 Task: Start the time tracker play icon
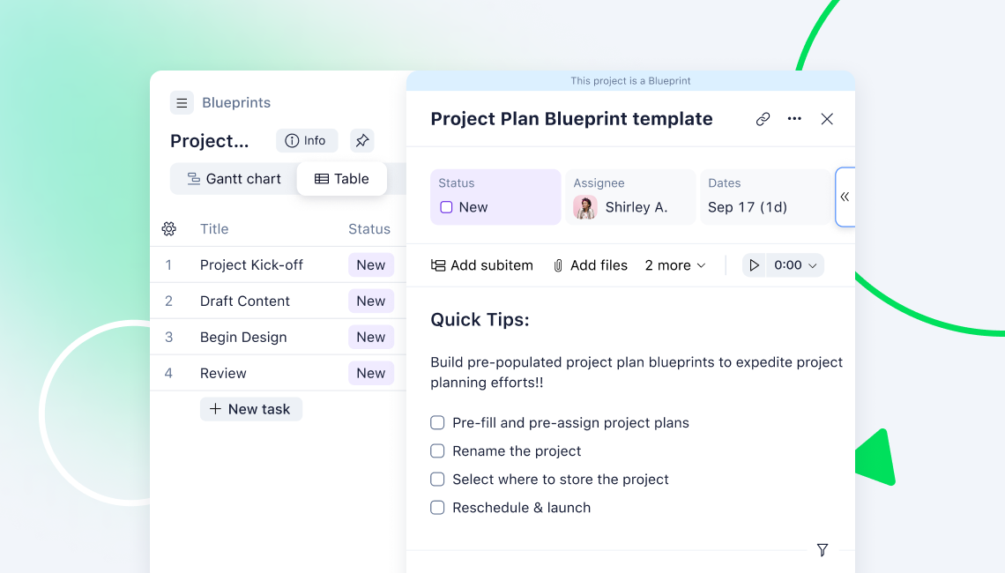(x=754, y=264)
